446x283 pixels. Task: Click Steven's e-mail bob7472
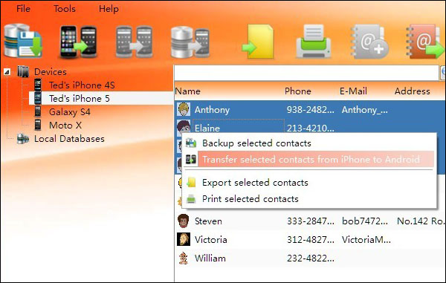click(365, 221)
